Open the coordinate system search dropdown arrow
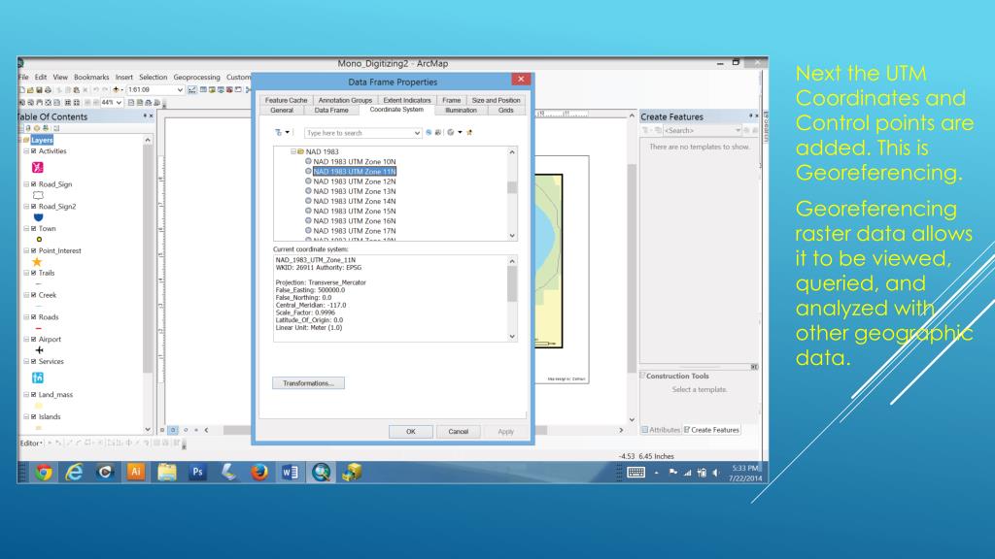995x559 pixels. (x=417, y=133)
